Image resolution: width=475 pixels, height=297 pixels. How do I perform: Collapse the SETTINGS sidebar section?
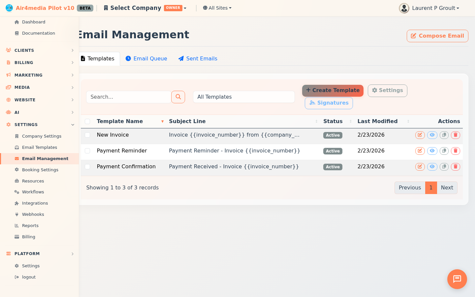73,125
